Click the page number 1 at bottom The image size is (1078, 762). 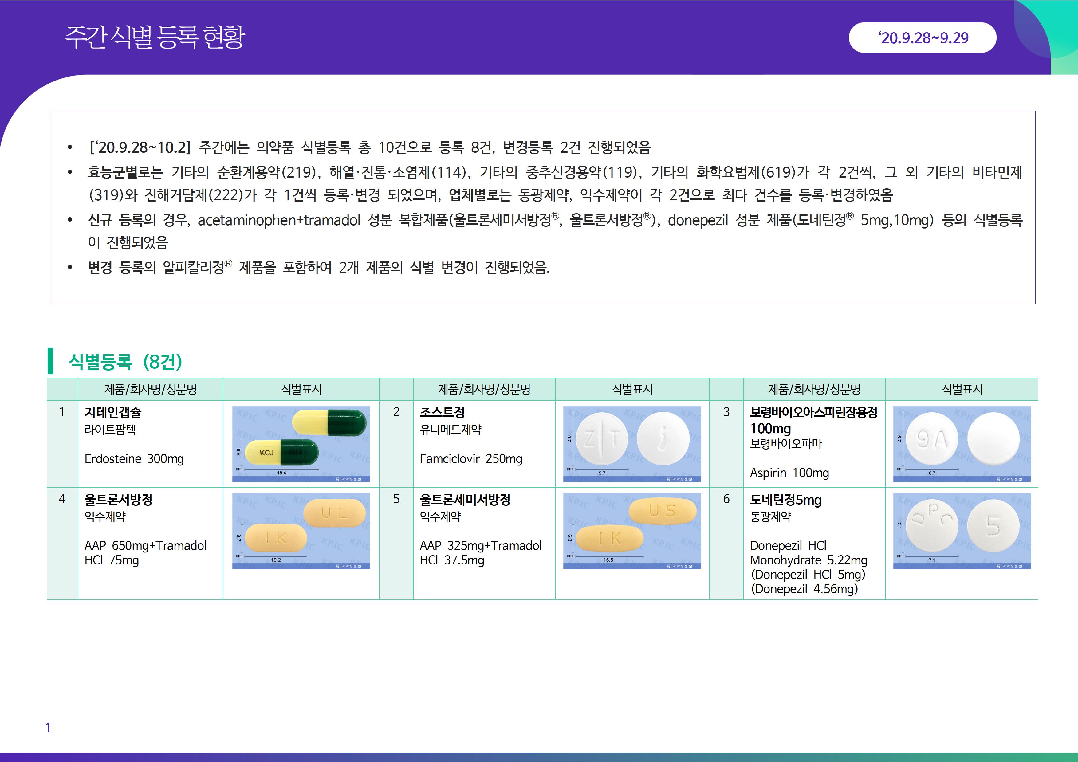(48, 727)
